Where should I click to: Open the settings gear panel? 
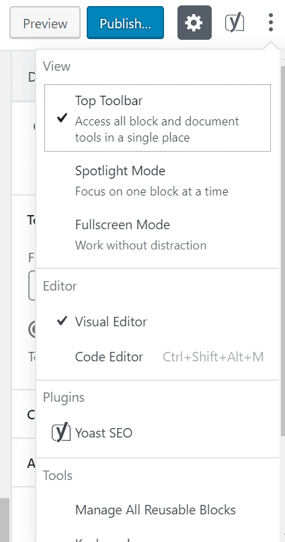tap(194, 23)
